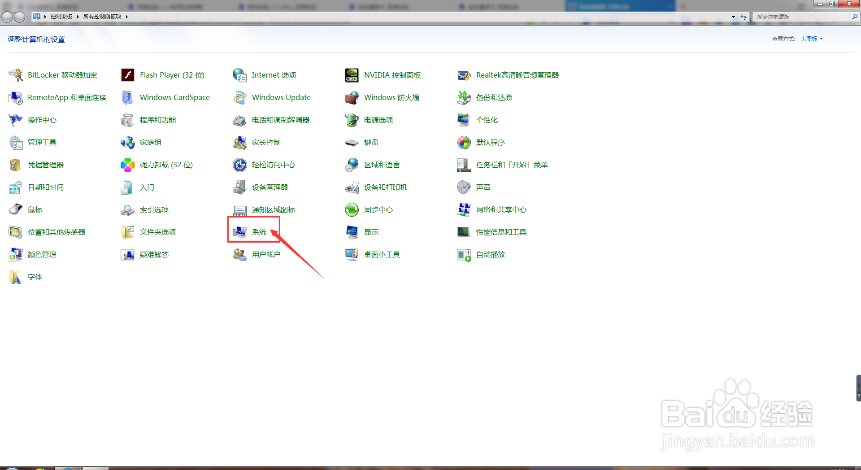Open the BitLocker drive encryption icon
The height and width of the screenshot is (470, 861).
coord(16,75)
